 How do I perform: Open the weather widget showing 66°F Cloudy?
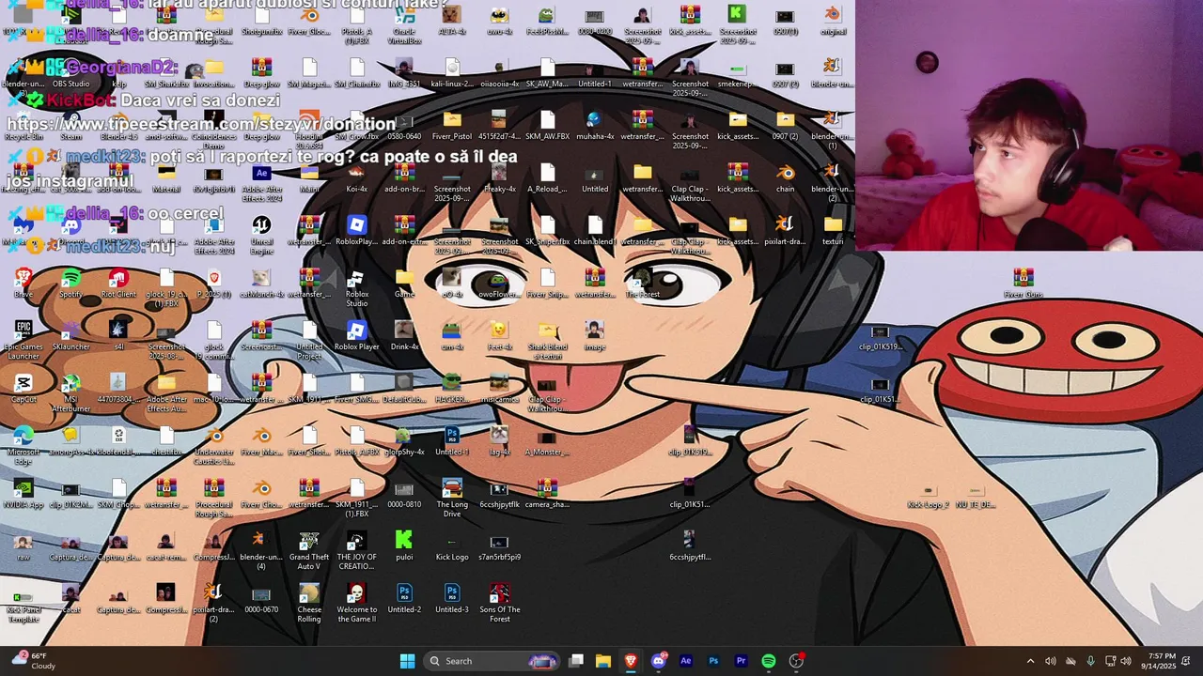pos(33,661)
